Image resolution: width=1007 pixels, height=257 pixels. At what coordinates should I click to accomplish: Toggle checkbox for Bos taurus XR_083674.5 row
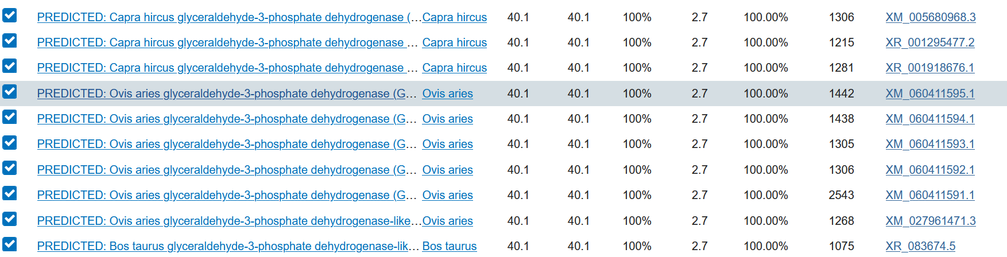point(10,244)
